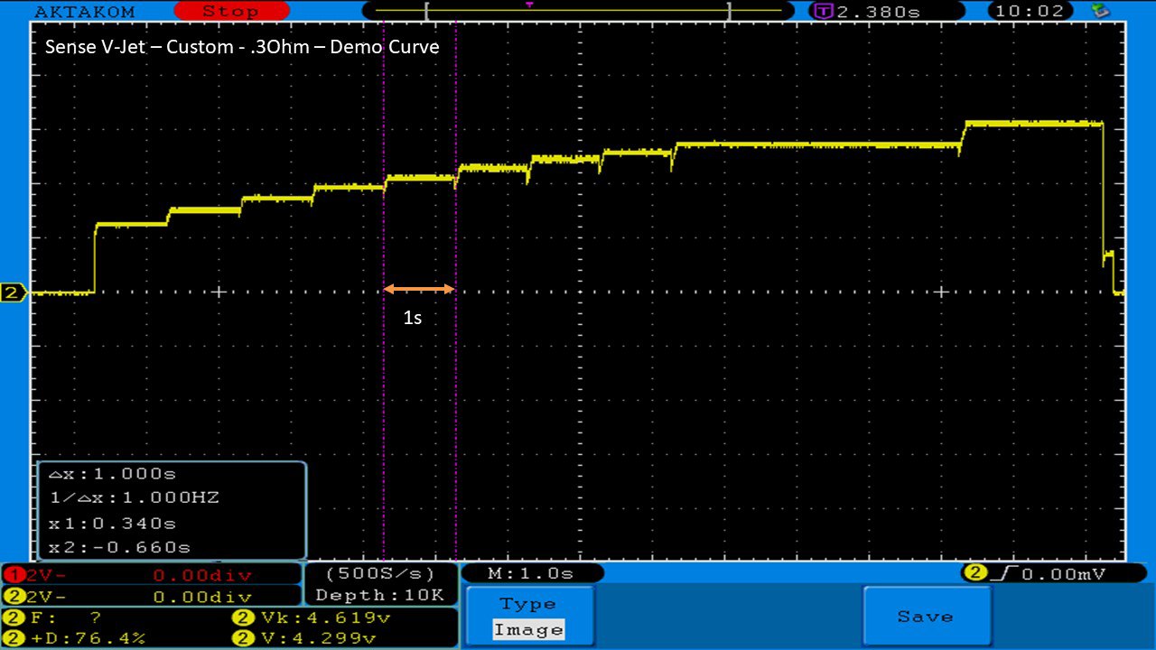Click the M:1.0s timebase readout
1156x650 pixels.
(531, 573)
